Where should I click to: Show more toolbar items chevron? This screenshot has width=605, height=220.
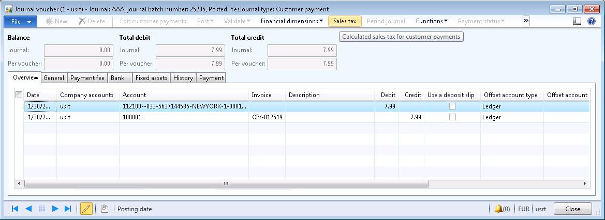click(526, 21)
